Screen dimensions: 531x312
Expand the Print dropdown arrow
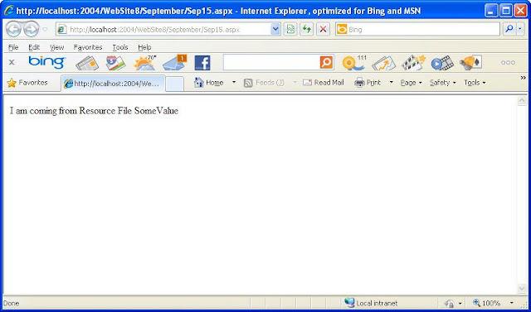click(391, 83)
